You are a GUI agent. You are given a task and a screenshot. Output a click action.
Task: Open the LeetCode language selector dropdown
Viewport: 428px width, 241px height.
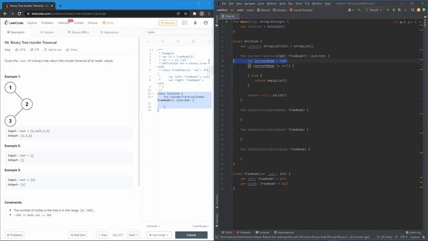point(177,32)
